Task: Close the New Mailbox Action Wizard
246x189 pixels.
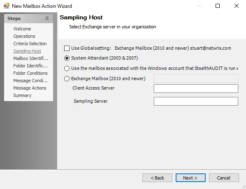Action: tap(237, 6)
